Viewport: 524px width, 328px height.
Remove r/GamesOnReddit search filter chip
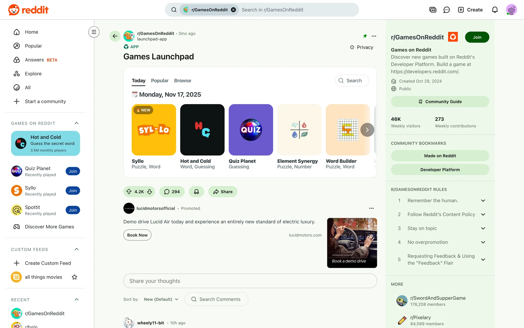(x=233, y=10)
